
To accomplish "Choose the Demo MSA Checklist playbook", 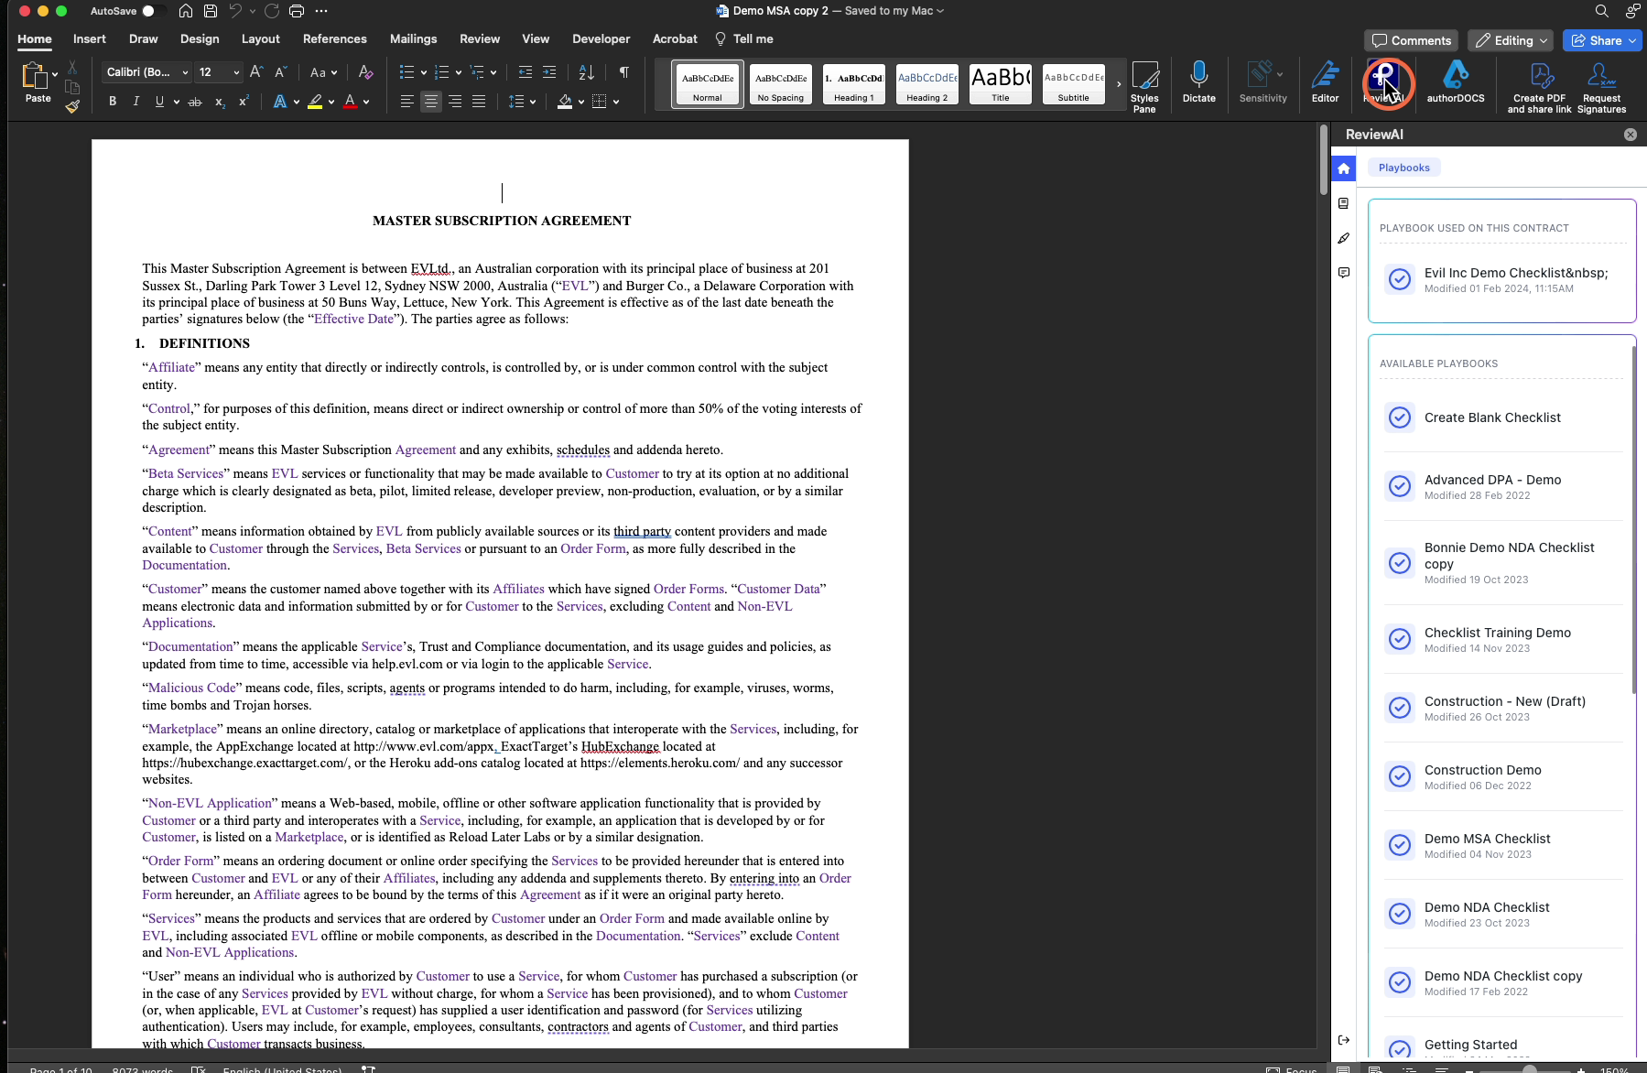I will pos(1501,845).
